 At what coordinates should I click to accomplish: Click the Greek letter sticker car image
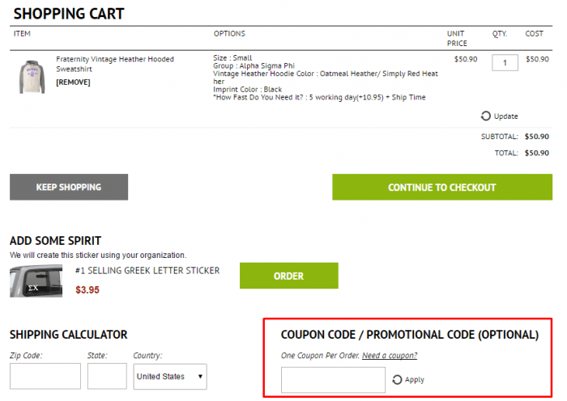36,281
